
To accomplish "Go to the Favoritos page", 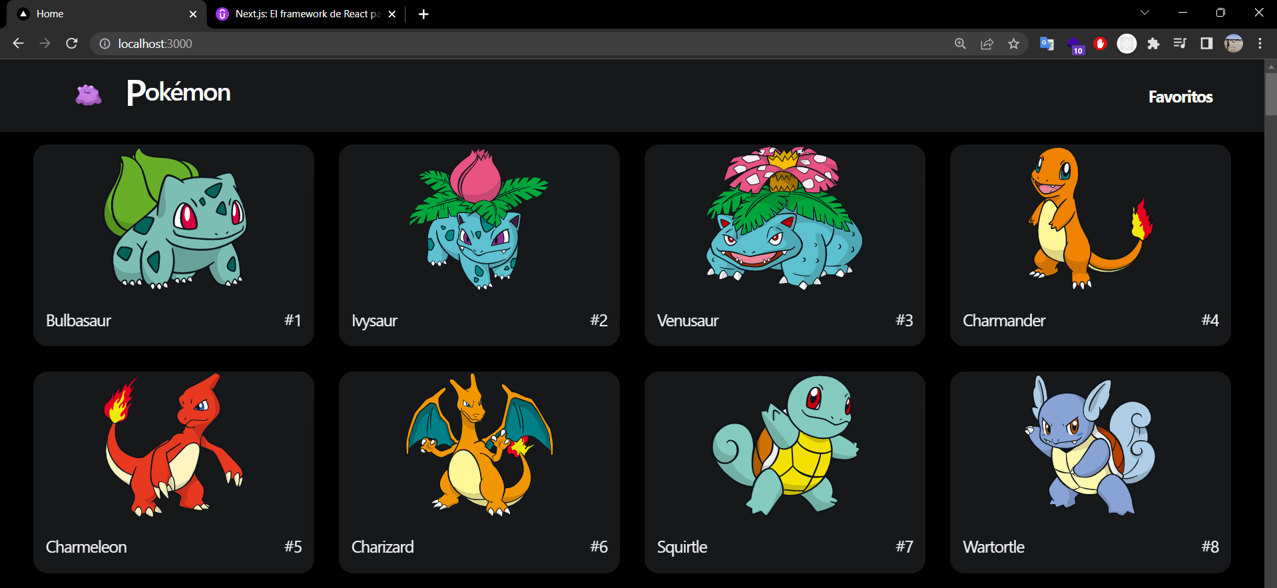I will click(1180, 97).
